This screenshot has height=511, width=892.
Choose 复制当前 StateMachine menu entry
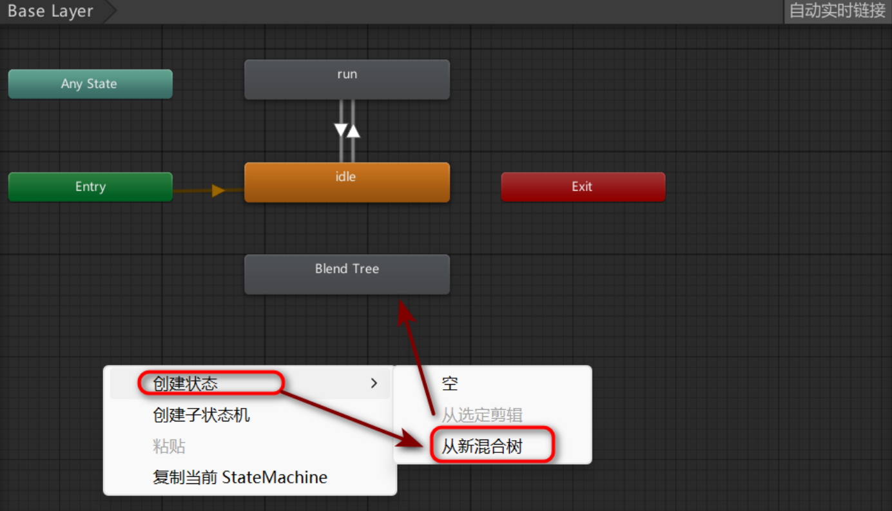250,477
